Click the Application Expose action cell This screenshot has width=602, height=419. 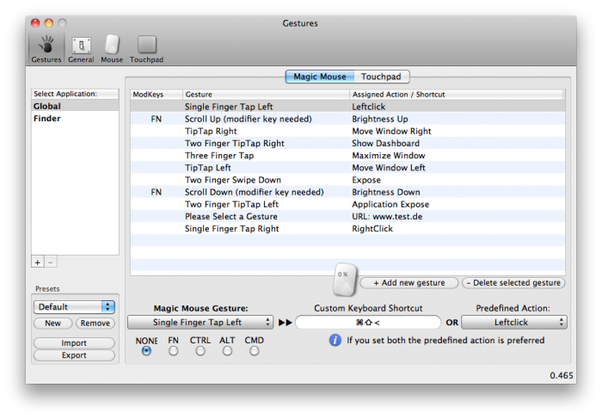click(x=390, y=204)
